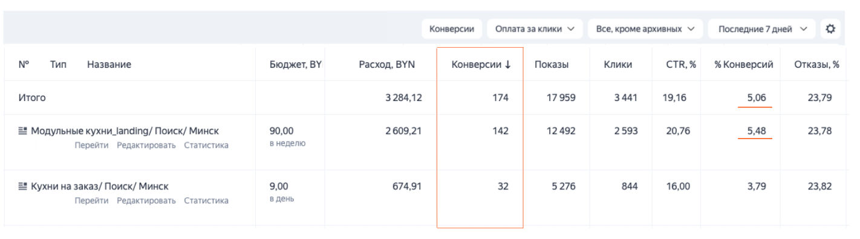Open the Оплата за клики dropdown
Screen dimensions: 860x239
(535, 28)
